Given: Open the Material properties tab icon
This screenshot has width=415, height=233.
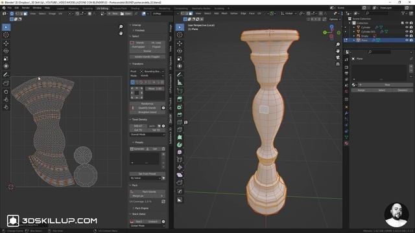Looking at the screenshot, I should click(x=346, y=143).
